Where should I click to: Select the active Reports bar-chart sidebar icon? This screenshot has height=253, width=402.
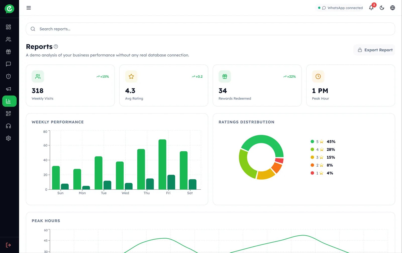[9, 101]
